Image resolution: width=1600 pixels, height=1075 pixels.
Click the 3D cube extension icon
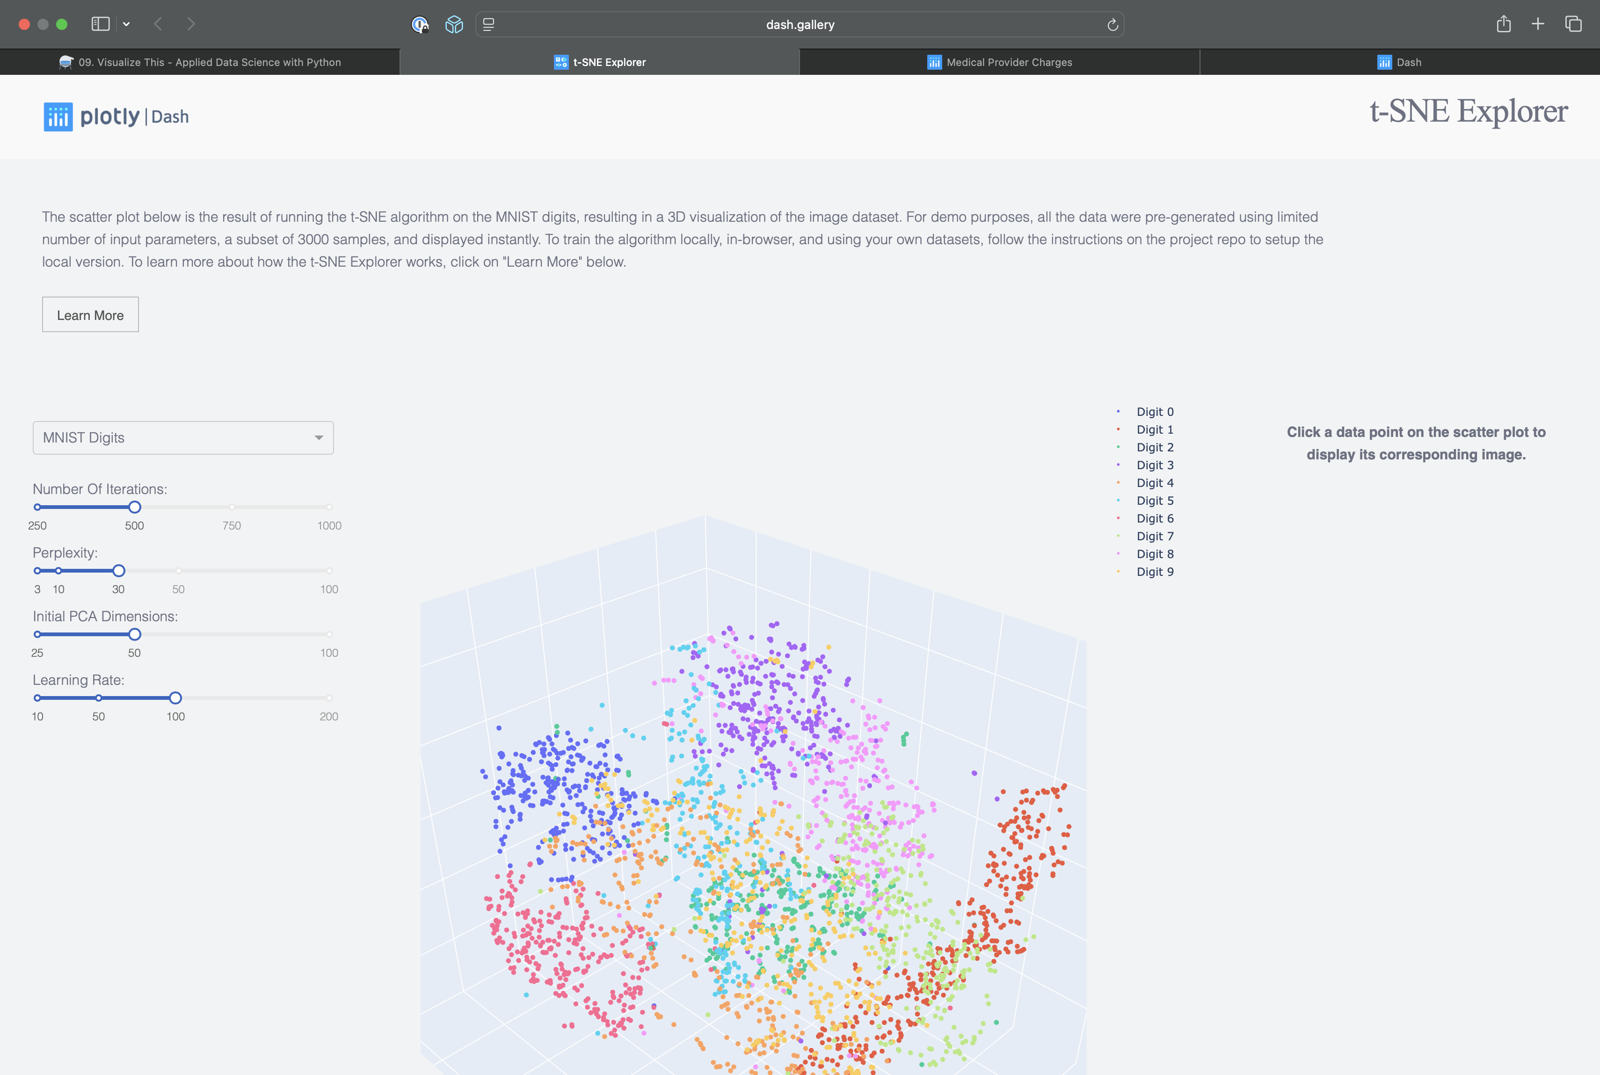tap(454, 24)
